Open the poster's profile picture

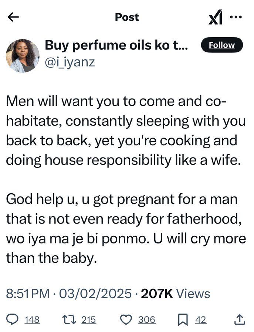point(23,56)
